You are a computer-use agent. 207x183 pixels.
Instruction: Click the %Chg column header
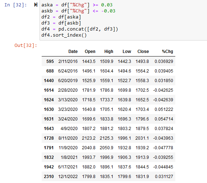click(x=167, y=52)
